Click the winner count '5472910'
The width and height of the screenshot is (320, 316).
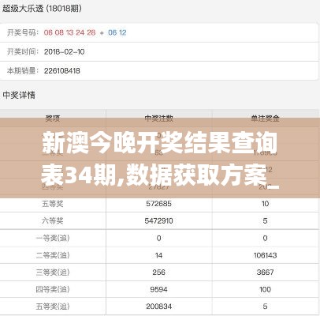tap(159, 220)
